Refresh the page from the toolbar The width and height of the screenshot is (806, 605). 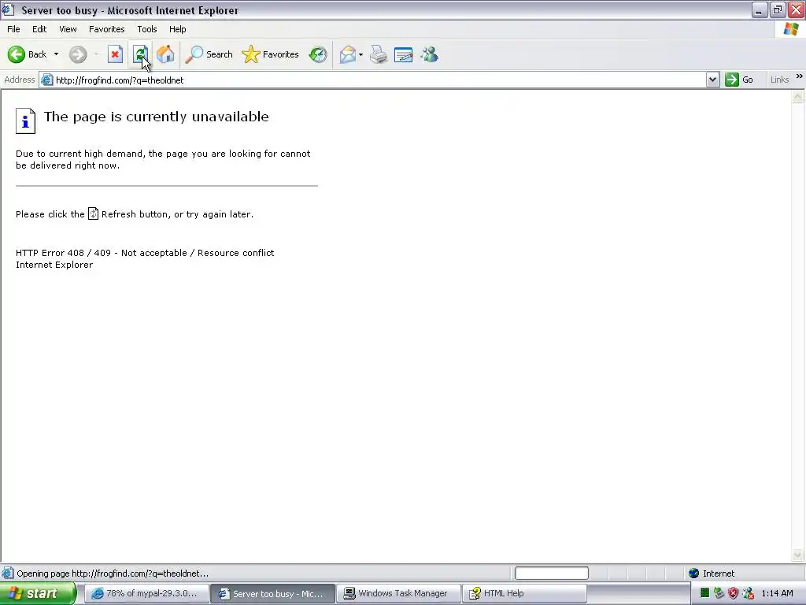140,54
